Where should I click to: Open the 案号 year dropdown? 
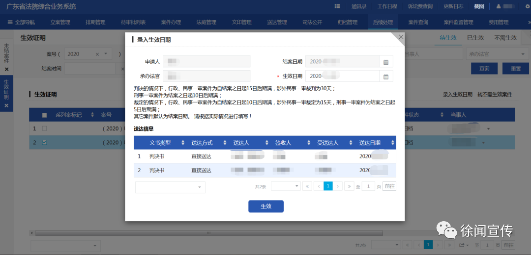[x=105, y=54]
